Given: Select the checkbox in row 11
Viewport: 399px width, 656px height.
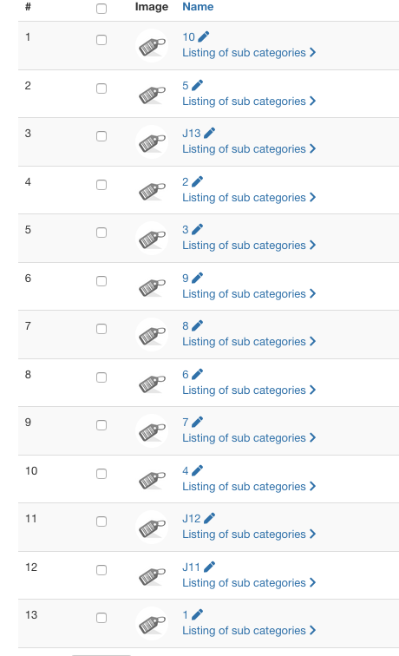Looking at the screenshot, I should pos(101,522).
